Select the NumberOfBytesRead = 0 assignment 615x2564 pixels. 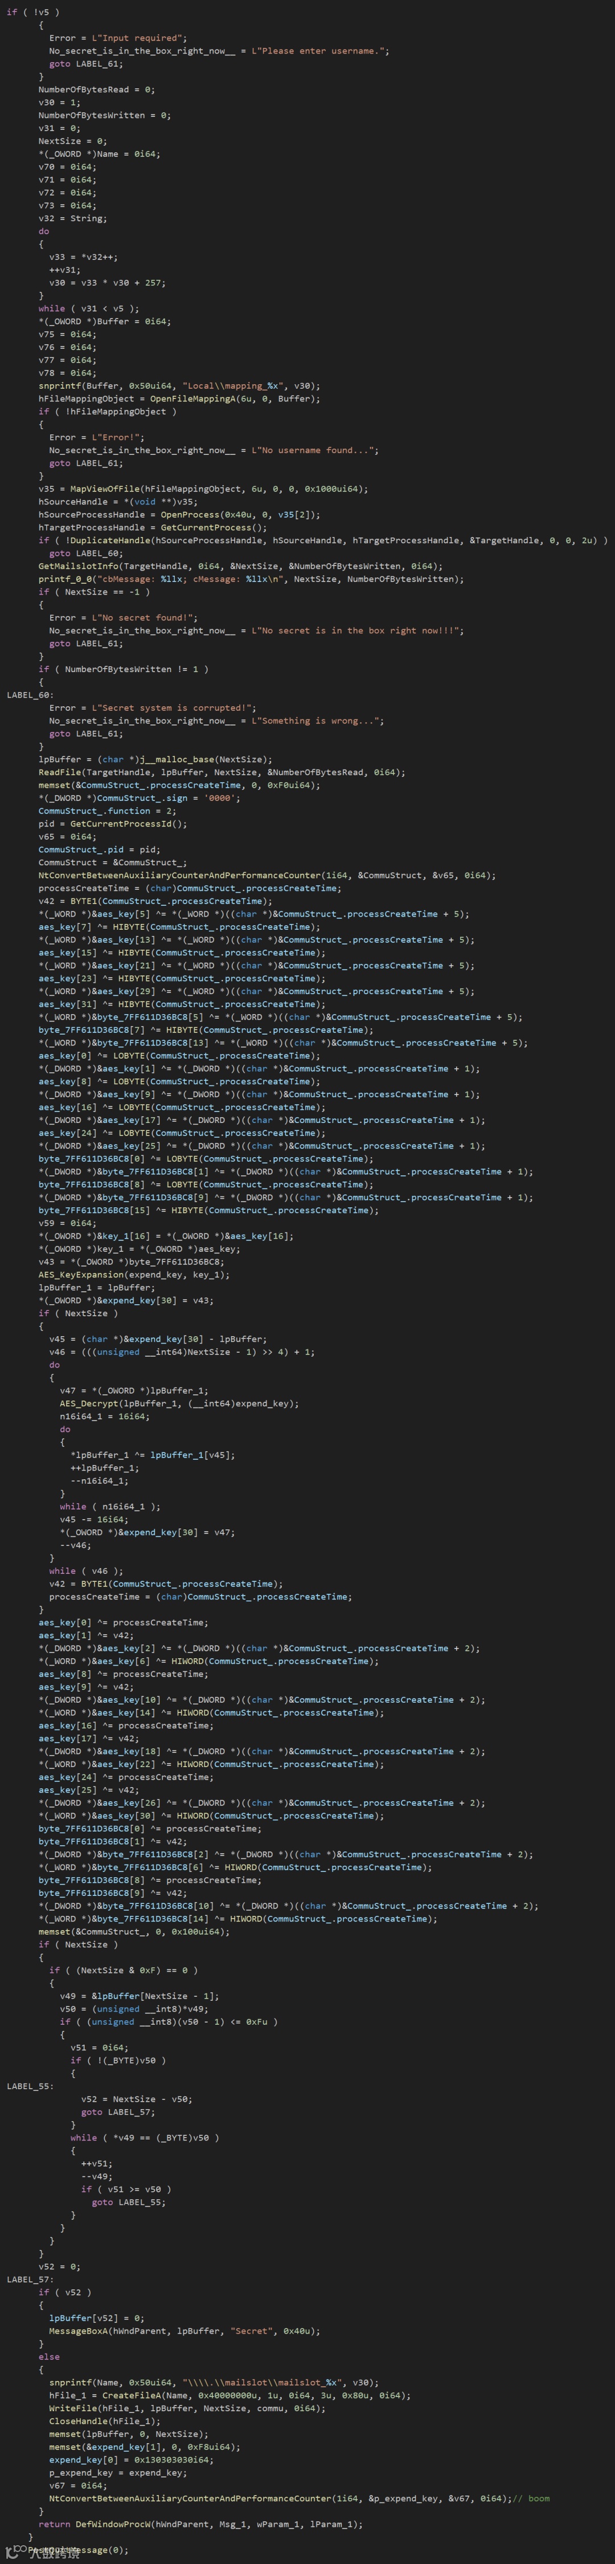click(96, 89)
